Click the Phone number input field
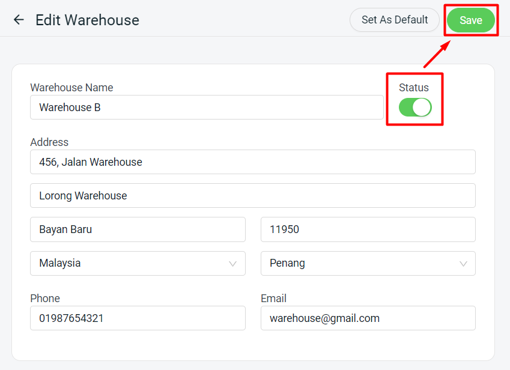Viewport: 510px width, 370px height. pos(138,318)
